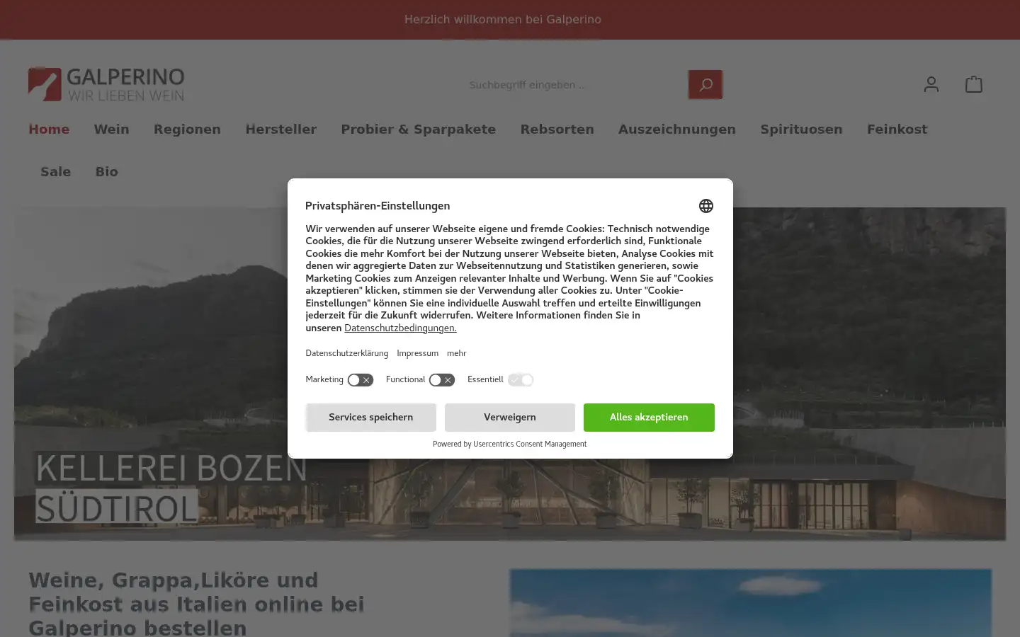Open the Spirituosen menu

click(x=801, y=130)
